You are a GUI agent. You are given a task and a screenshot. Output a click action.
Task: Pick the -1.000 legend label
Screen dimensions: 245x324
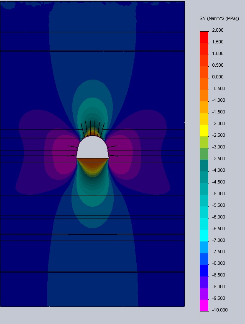tap(219, 100)
